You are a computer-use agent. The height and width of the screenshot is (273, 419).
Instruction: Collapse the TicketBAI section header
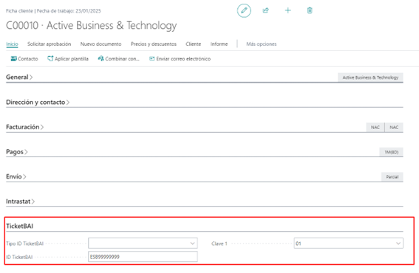(x=20, y=226)
